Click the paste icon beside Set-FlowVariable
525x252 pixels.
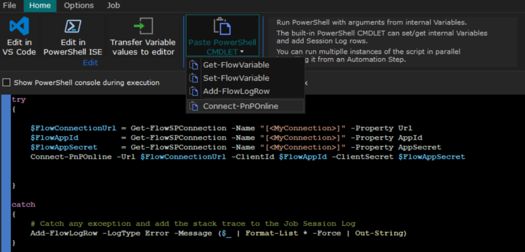[x=195, y=78]
